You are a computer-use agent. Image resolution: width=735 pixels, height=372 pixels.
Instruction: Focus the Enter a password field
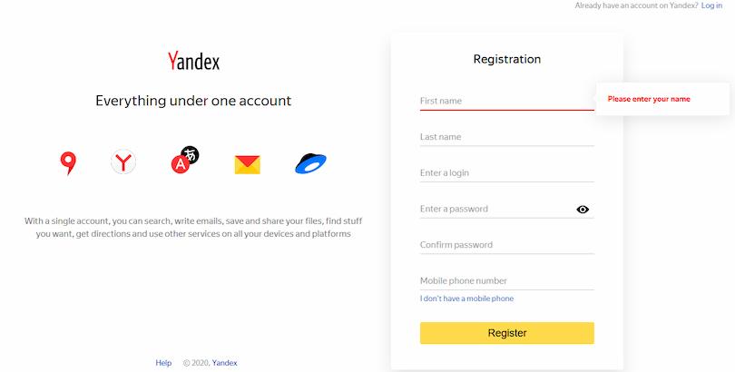pyautogui.click(x=495, y=209)
